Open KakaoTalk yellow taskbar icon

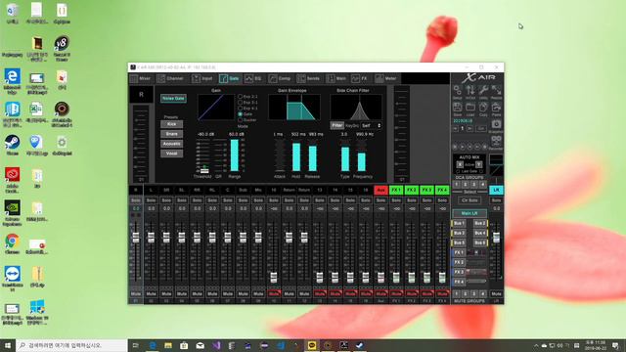[x=312, y=345]
